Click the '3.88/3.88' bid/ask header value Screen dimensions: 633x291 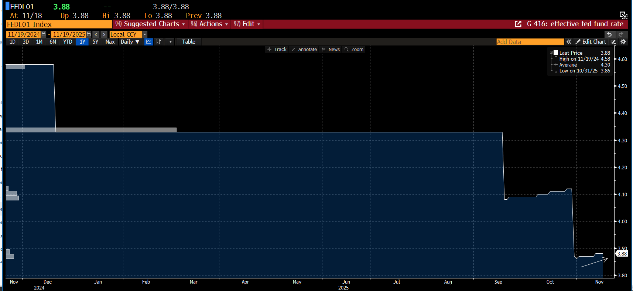click(x=171, y=7)
